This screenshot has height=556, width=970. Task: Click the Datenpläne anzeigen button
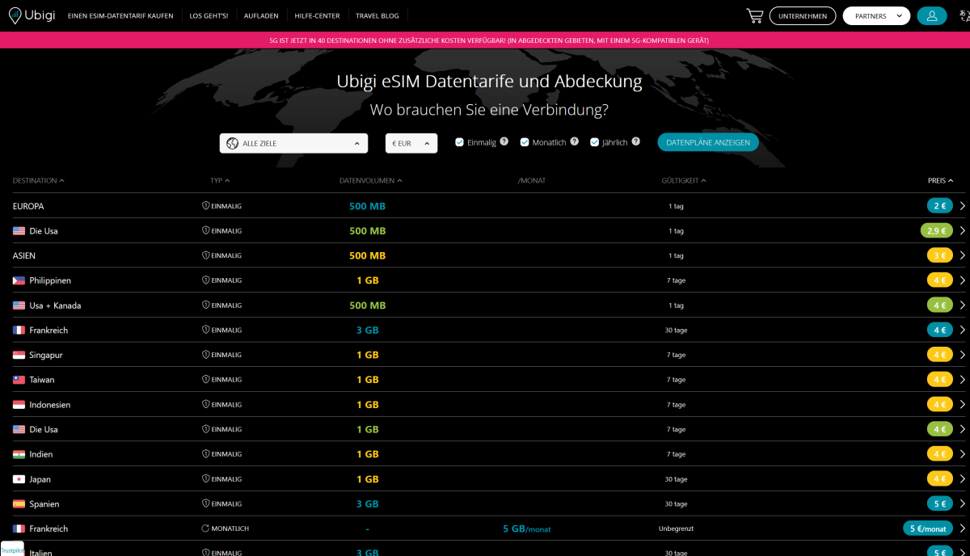707,142
